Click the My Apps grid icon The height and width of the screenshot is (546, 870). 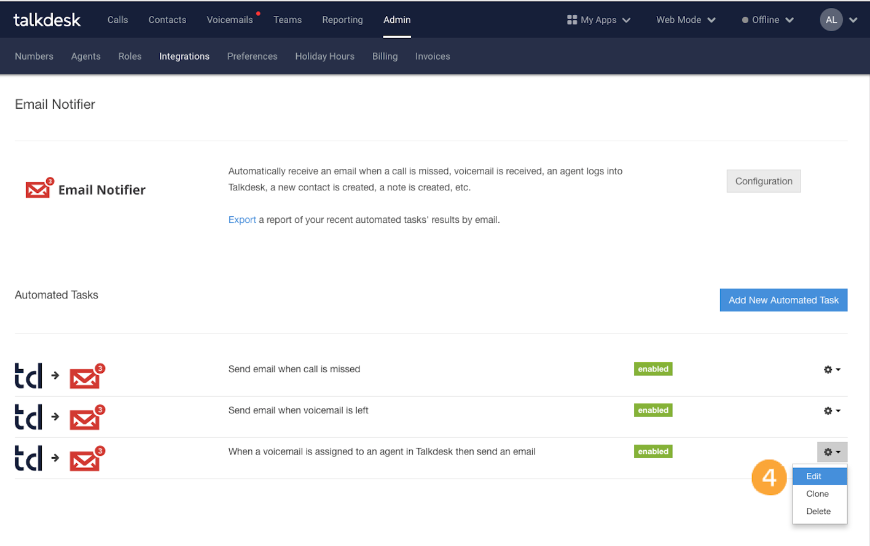click(572, 20)
